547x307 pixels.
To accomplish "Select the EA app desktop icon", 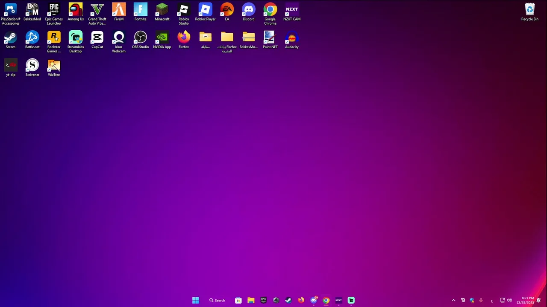I will click(227, 12).
